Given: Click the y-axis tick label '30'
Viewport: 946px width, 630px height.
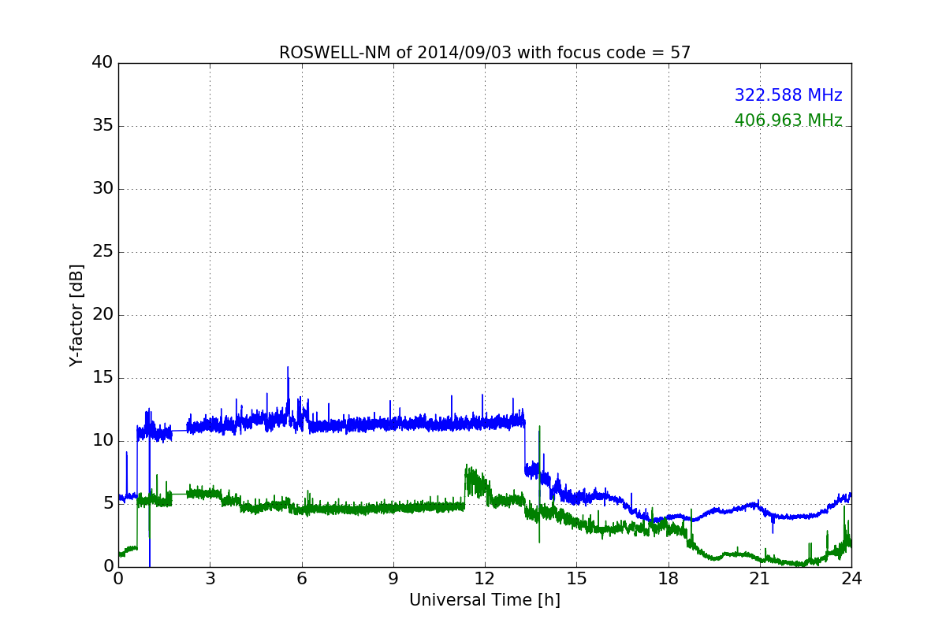Looking at the screenshot, I should pyautogui.click(x=102, y=189).
